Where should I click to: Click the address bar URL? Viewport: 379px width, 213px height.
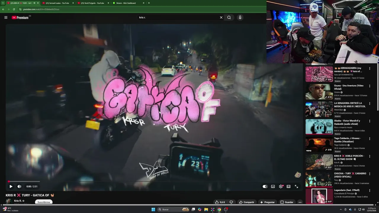tap(41, 9)
